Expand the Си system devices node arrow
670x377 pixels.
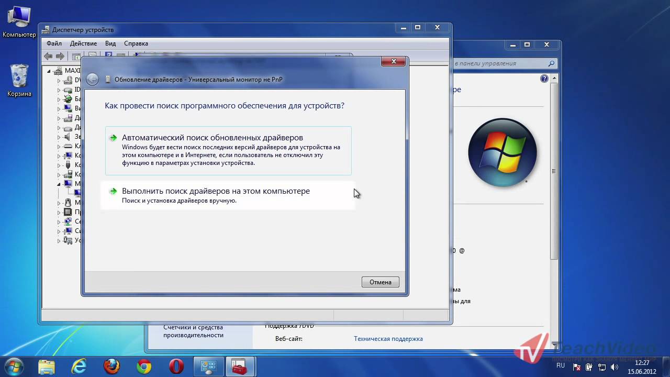59,231
